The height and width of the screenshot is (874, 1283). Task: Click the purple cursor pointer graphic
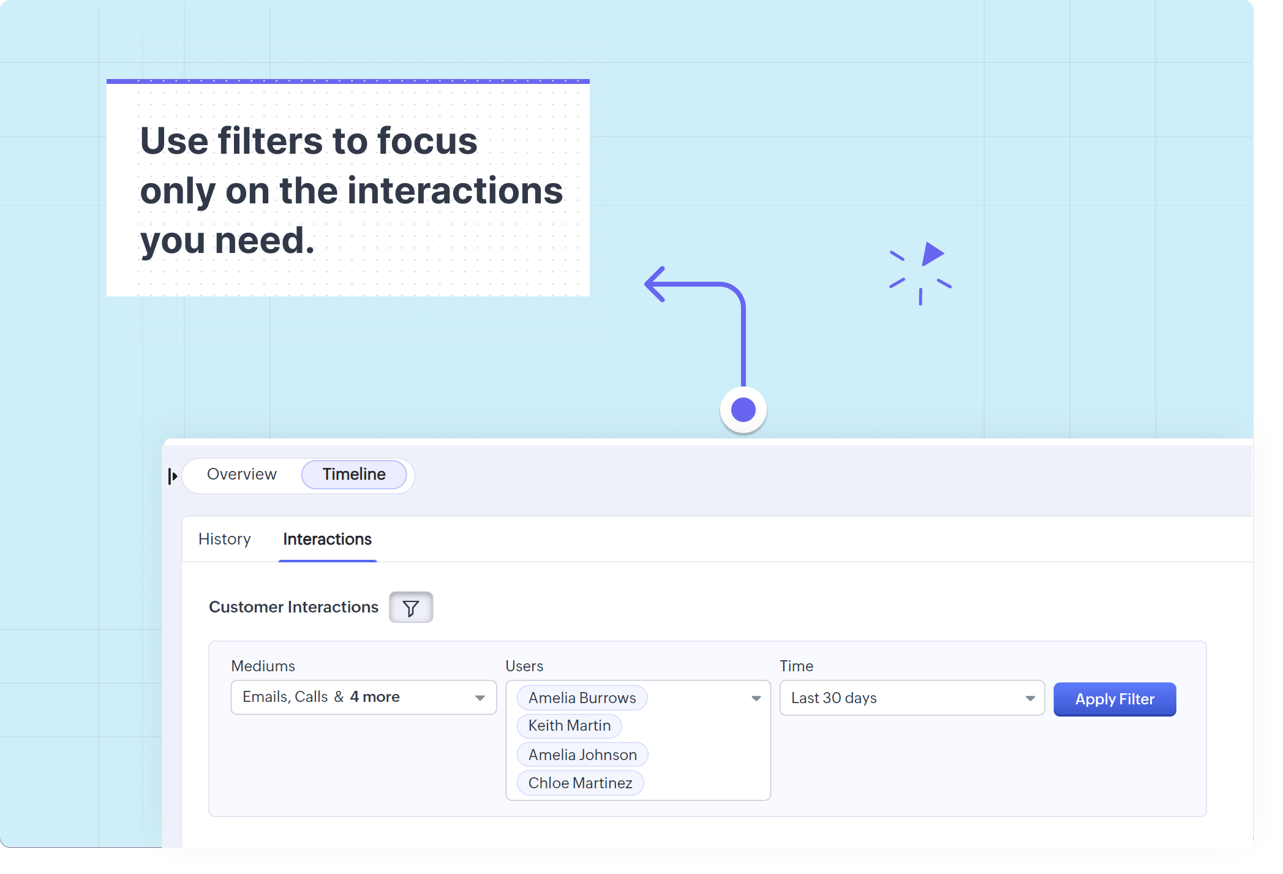click(931, 254)
